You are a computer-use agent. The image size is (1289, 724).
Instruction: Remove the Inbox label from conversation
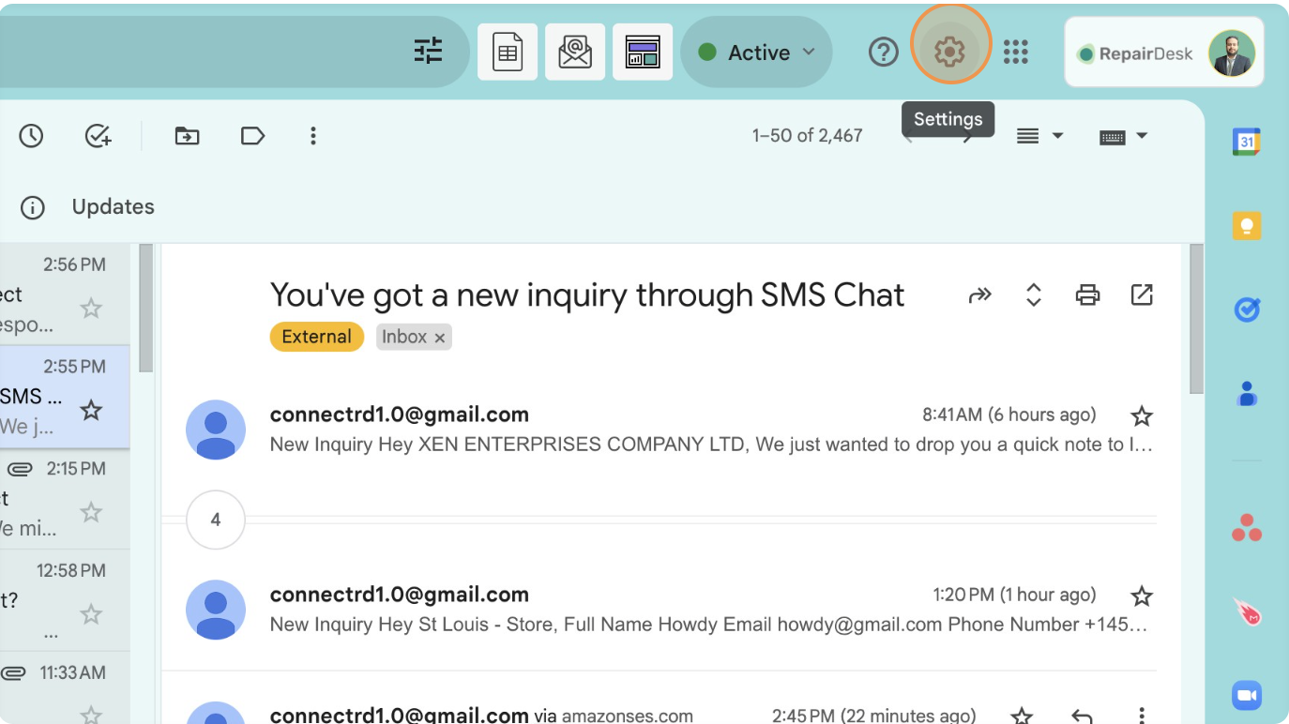pos(439,338)
